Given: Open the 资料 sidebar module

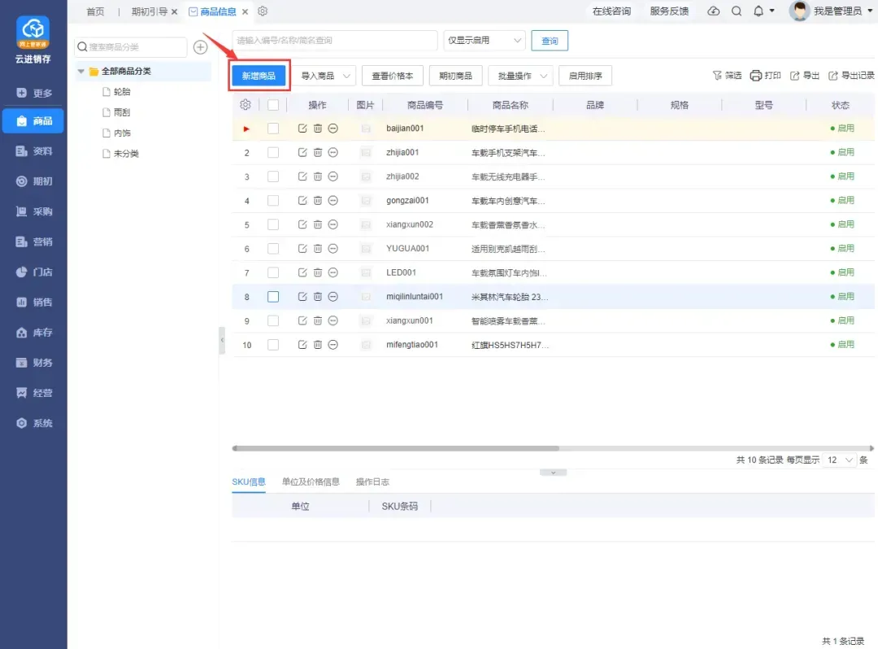Looking at the screenshot, I should point(33,150).
